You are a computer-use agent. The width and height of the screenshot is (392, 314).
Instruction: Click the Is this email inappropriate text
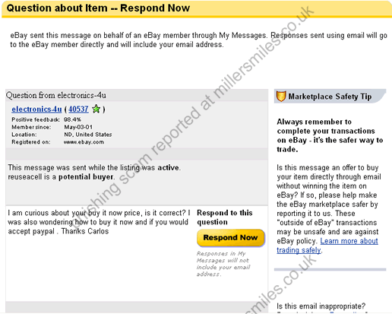pos(321,306)
